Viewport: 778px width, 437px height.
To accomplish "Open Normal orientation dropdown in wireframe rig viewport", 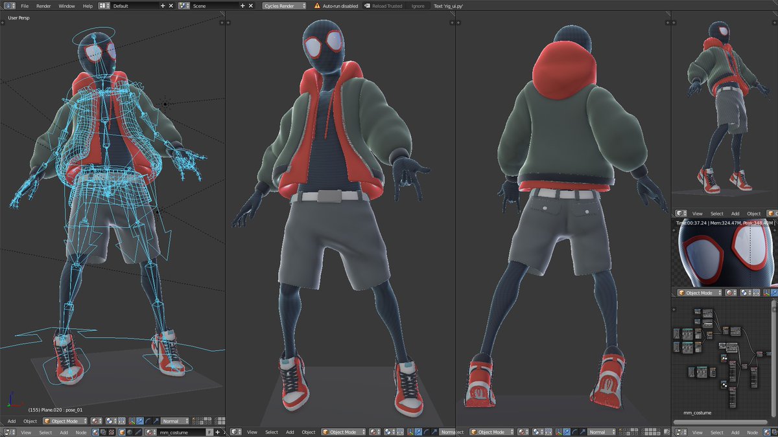I will point(175,421).
